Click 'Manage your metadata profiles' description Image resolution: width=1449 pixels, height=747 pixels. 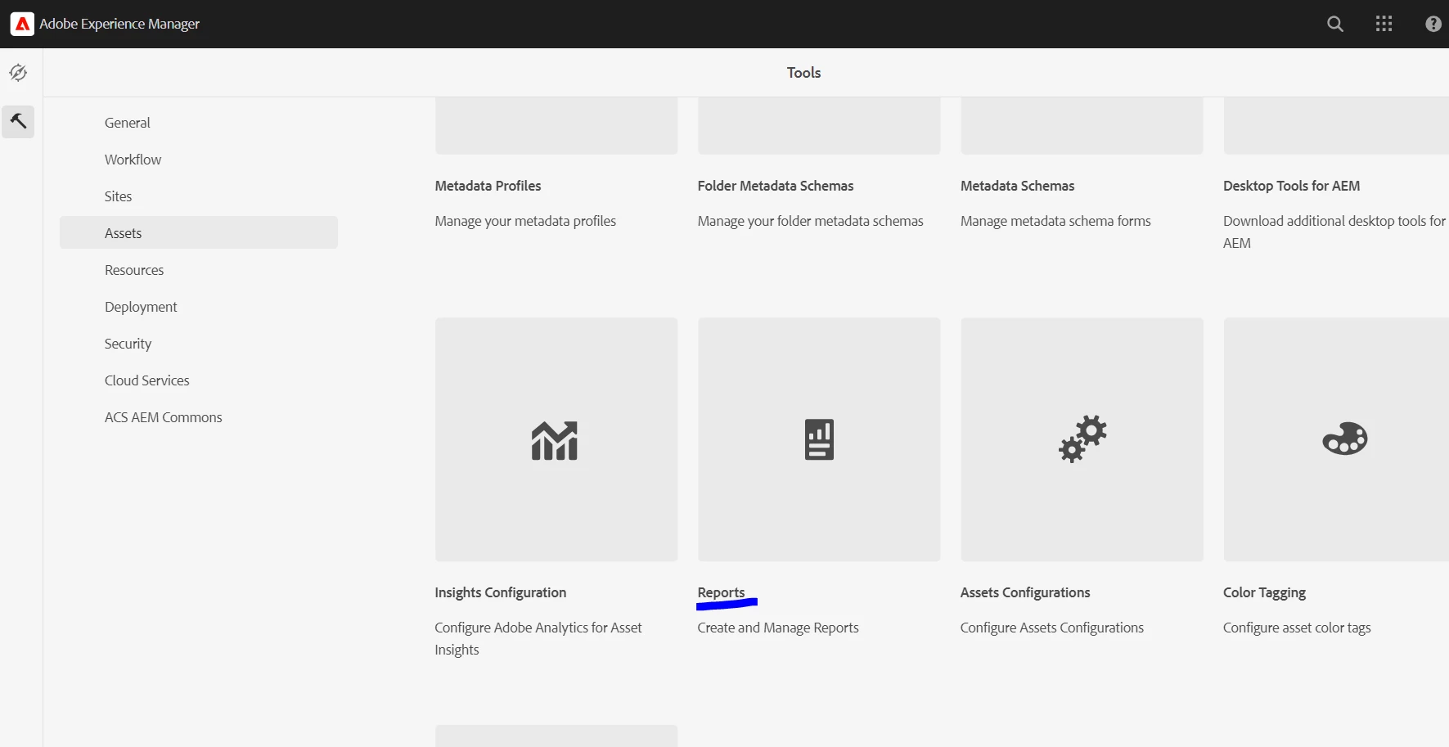click(526, 221)
